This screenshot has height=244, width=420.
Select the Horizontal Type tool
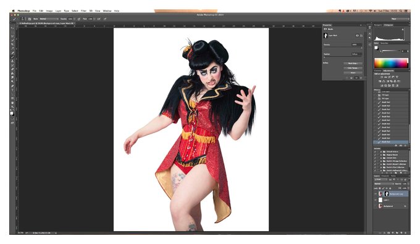tap(12, 90)
